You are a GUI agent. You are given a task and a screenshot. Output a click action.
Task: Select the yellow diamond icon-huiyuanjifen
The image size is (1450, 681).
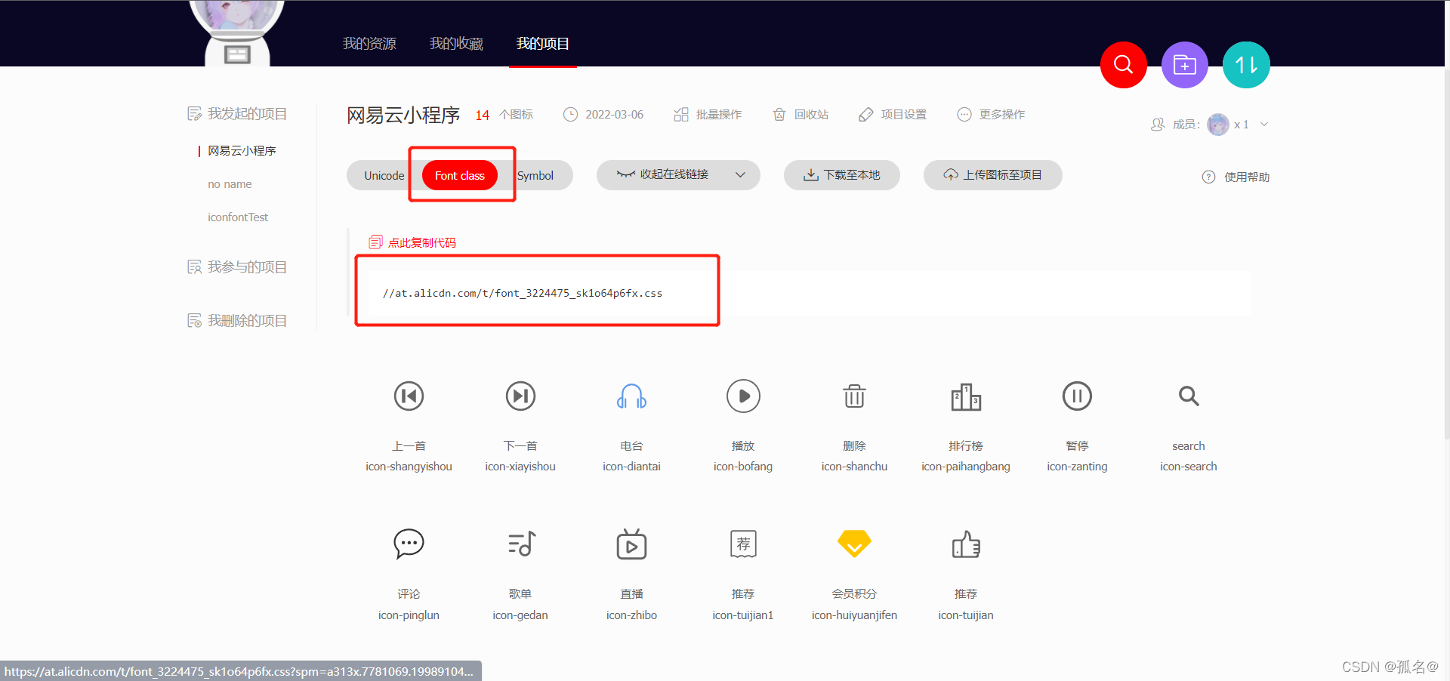click(854, 544)
